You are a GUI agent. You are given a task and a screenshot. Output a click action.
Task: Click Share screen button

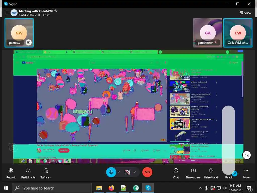click(x=194, y=173)
